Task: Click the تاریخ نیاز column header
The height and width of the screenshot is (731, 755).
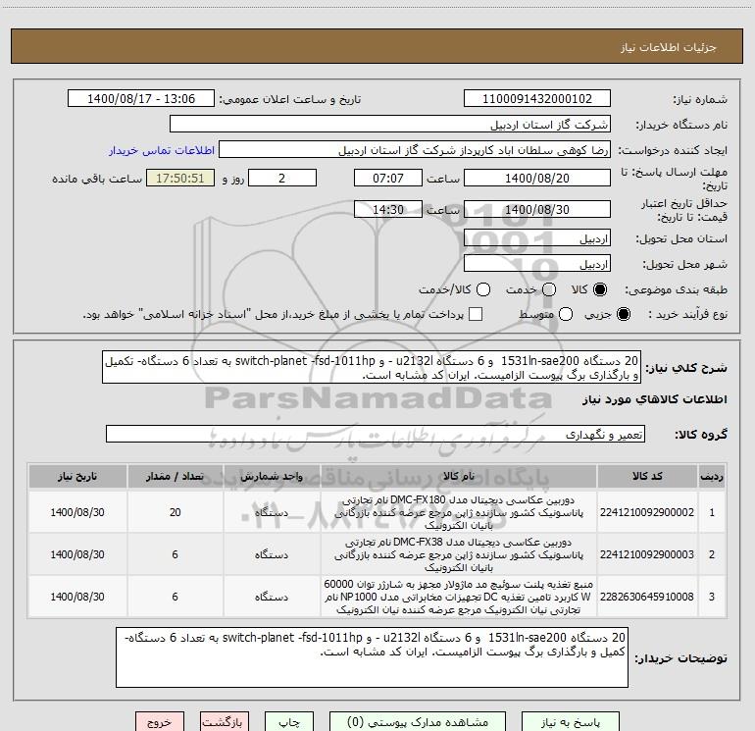Action: click(x=77, y=476)
